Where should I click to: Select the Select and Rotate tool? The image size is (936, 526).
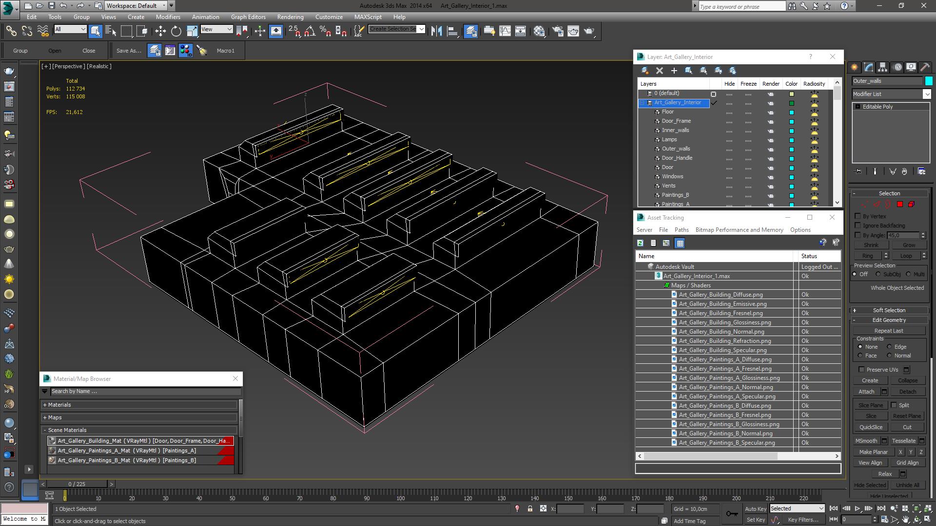point(176,31)
